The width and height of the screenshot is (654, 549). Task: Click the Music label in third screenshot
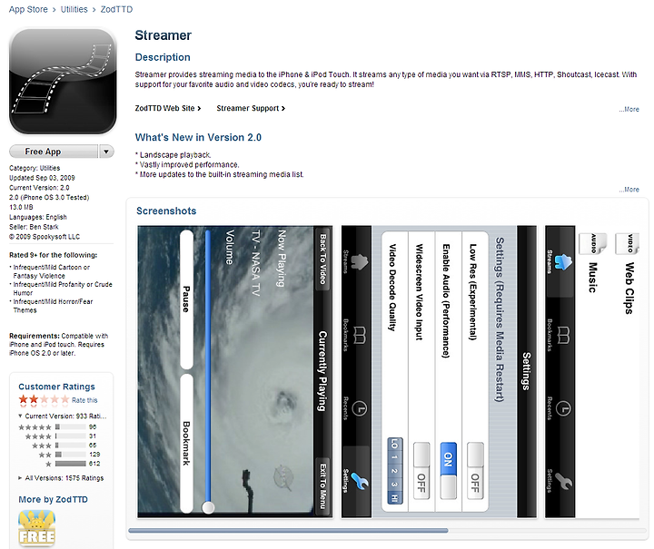592,278
